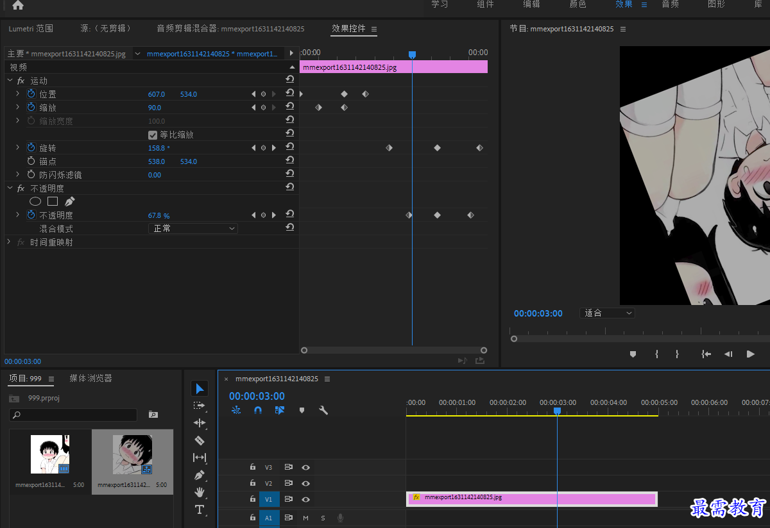Toggle the 等比缩放 checkbox
770x528 pixels.
pyautogui.click(x=153, y=135)
